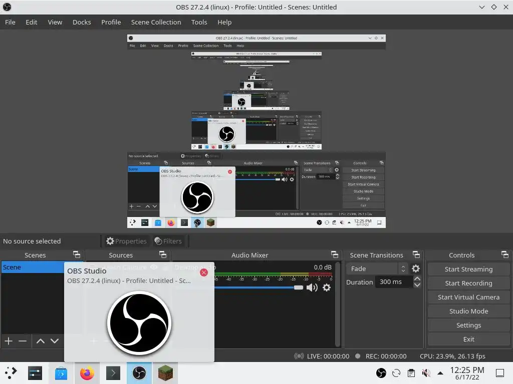Screen dimensions: 513x384
Task: Click the 'LIVE: 00:00:00' status text
Action: pos(328,356)
